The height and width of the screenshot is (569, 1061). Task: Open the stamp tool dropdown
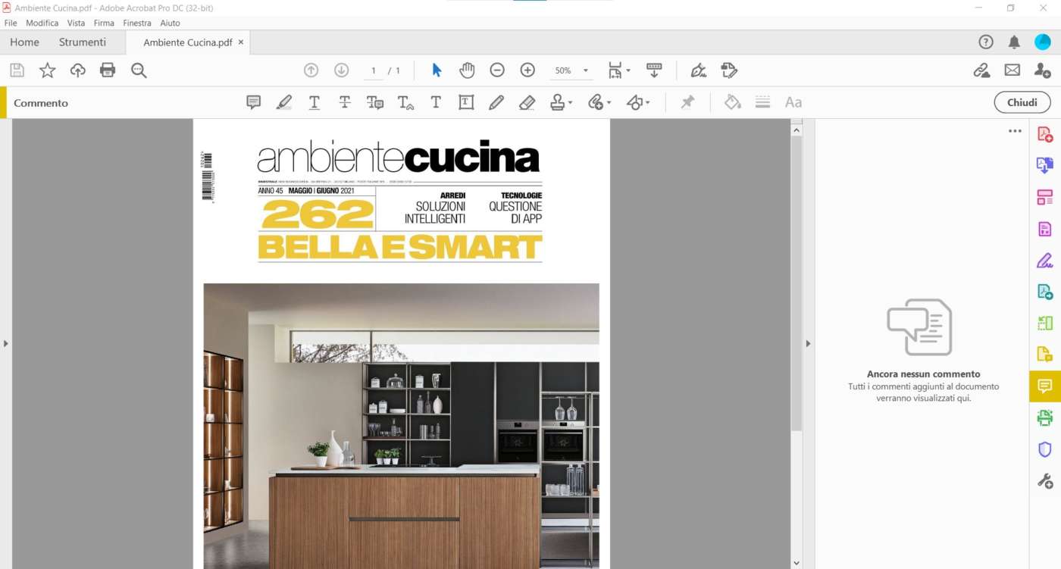(561, 102)
